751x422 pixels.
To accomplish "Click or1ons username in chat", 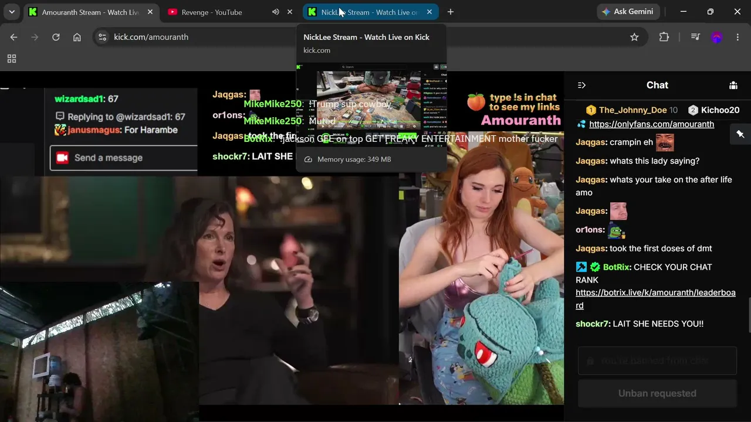I will (x=590, y=230).
